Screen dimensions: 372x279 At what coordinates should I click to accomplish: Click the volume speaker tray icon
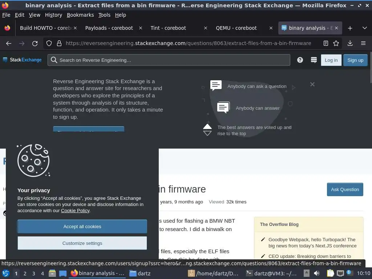317,274
